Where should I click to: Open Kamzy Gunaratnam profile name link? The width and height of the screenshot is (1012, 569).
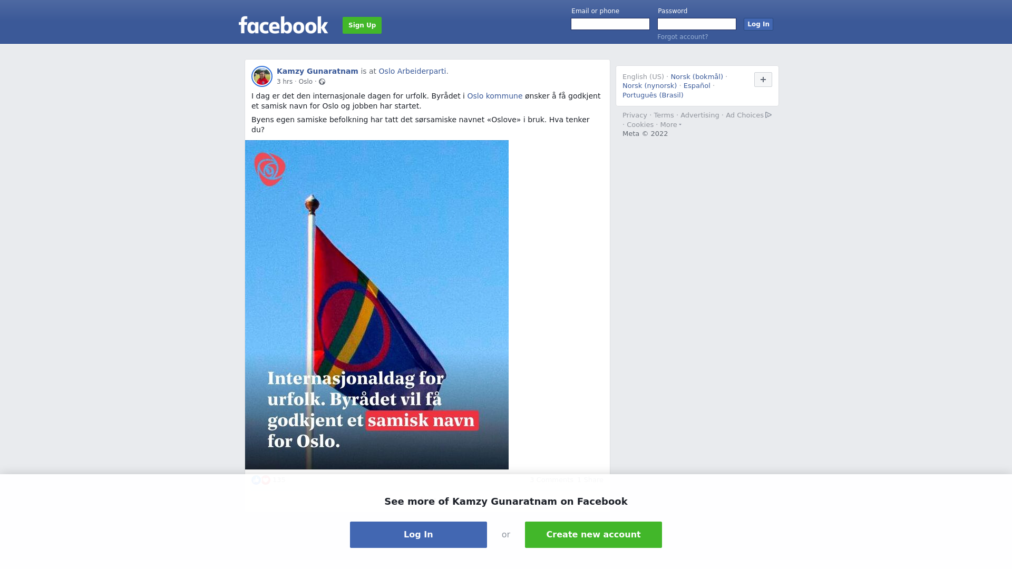[x=317, y=71]
